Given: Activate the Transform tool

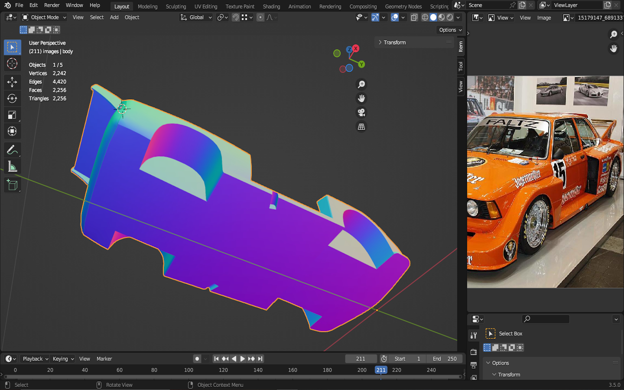Looking at the screenshot, I should coord(12,131).
